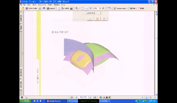This screenshot has height=103, width=177.
Task: Open the Document menu
Action: pyautogui.click(x=42, y=5)
